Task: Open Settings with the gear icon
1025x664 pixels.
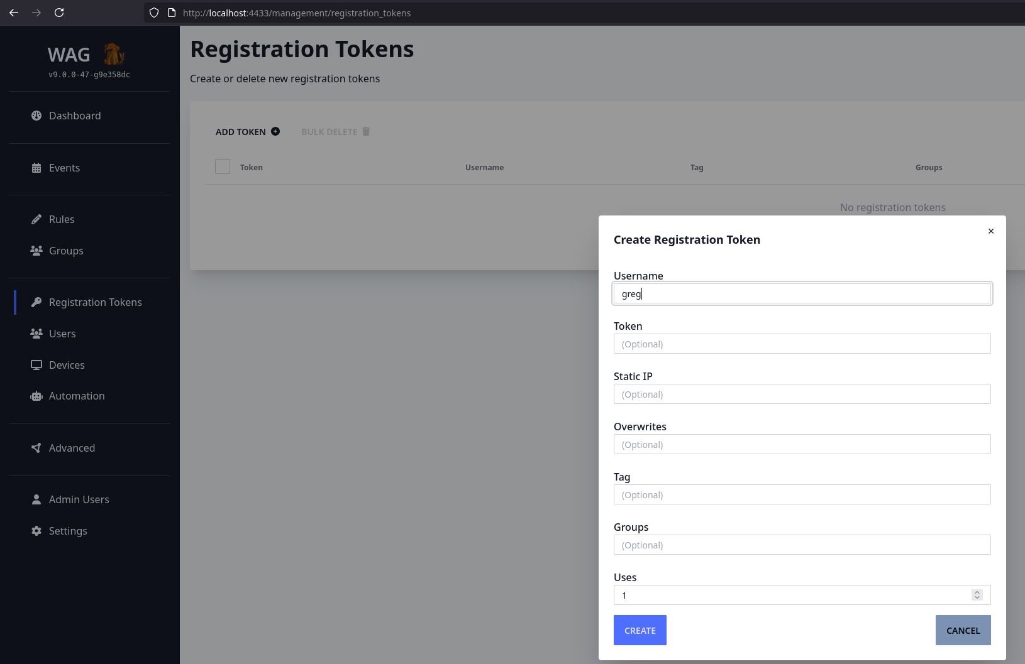Action: pos(36,531)
